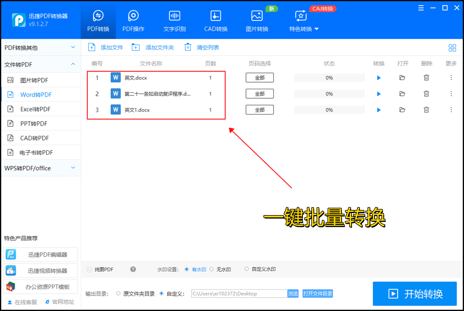Click the Word icon of 英文.docx
Viewport: 464px width, 311px height.
[116, 78]
